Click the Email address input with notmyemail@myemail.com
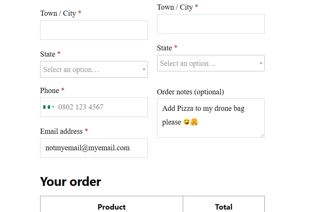This screenshot has height=212, width=310. [x=94, y=148]
